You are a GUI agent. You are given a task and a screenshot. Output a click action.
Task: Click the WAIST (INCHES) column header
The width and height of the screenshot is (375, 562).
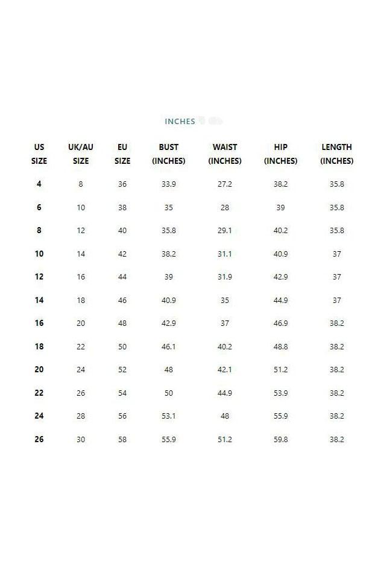(225, 154)
